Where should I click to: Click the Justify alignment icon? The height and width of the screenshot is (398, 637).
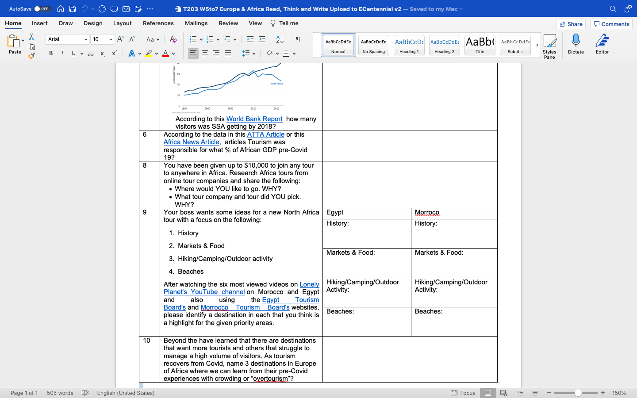click(x=228, y=54)
